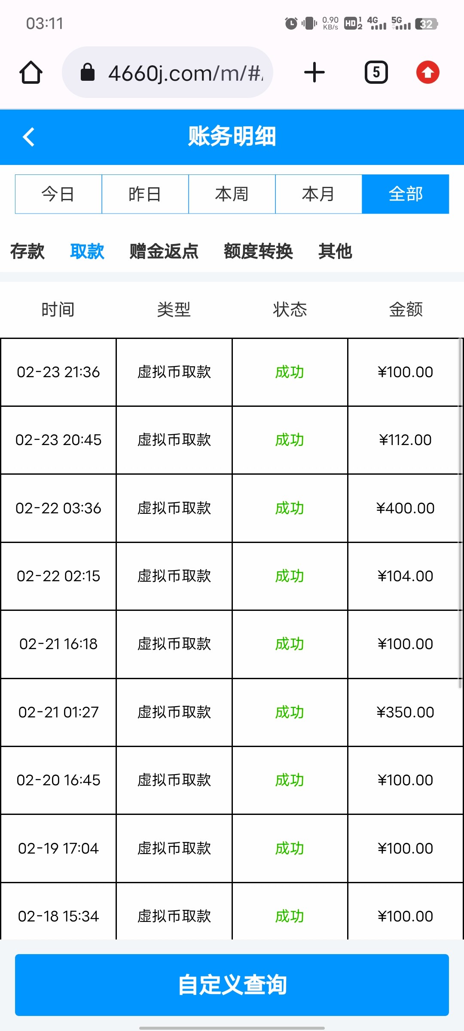Tap the battery indicator in status bar

click(x=426, y=24)
